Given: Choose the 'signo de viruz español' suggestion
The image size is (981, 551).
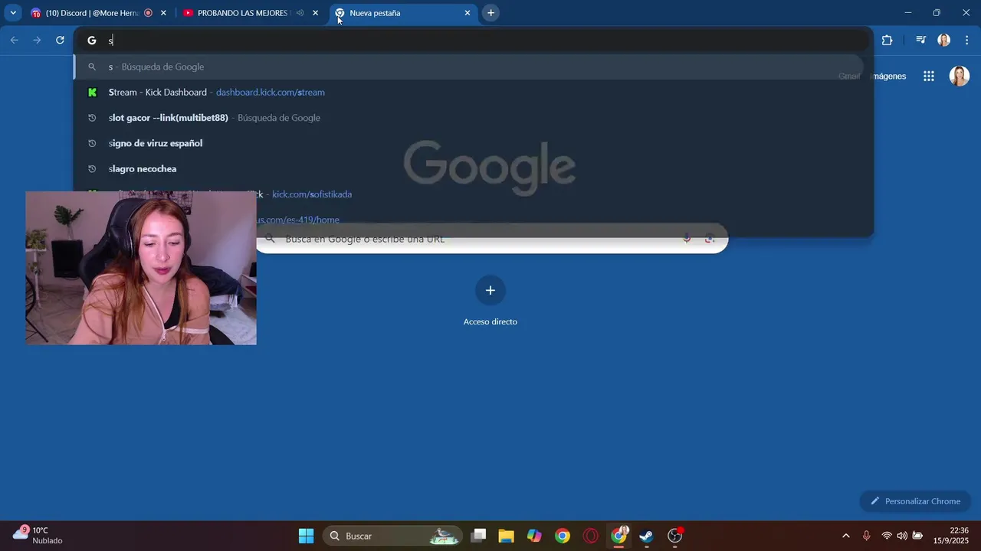Looking at the screenshot, I should pos(468,143).
